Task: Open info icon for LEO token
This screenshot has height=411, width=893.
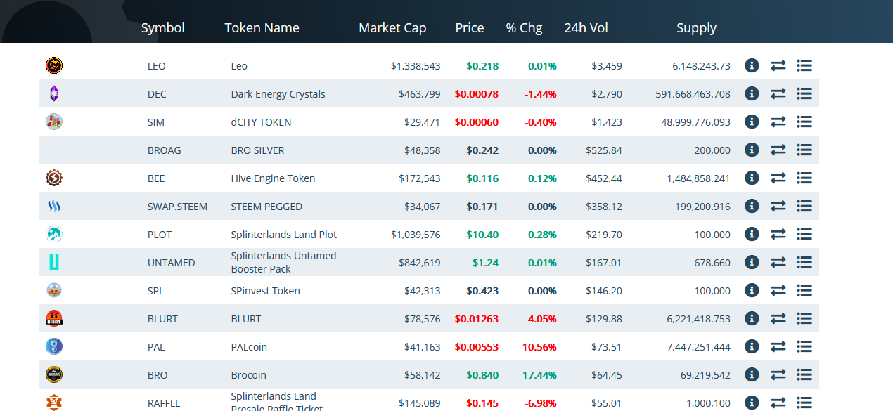Action: pyautogui.click(x=752, y=65)
